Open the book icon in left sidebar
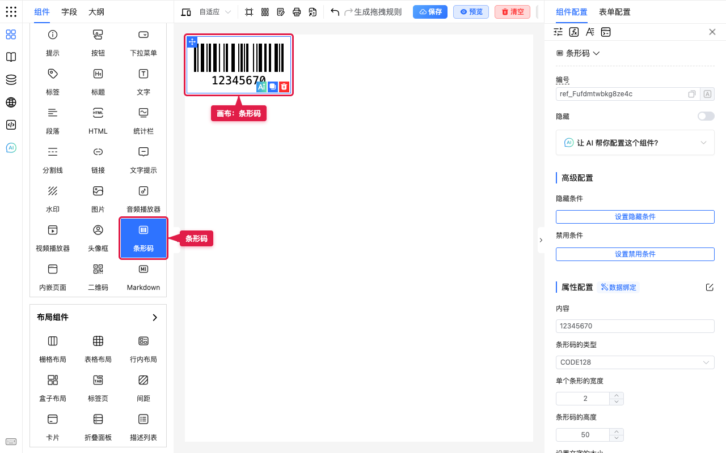726x453 pixels. pyautogui.click(x=11, y=57)
